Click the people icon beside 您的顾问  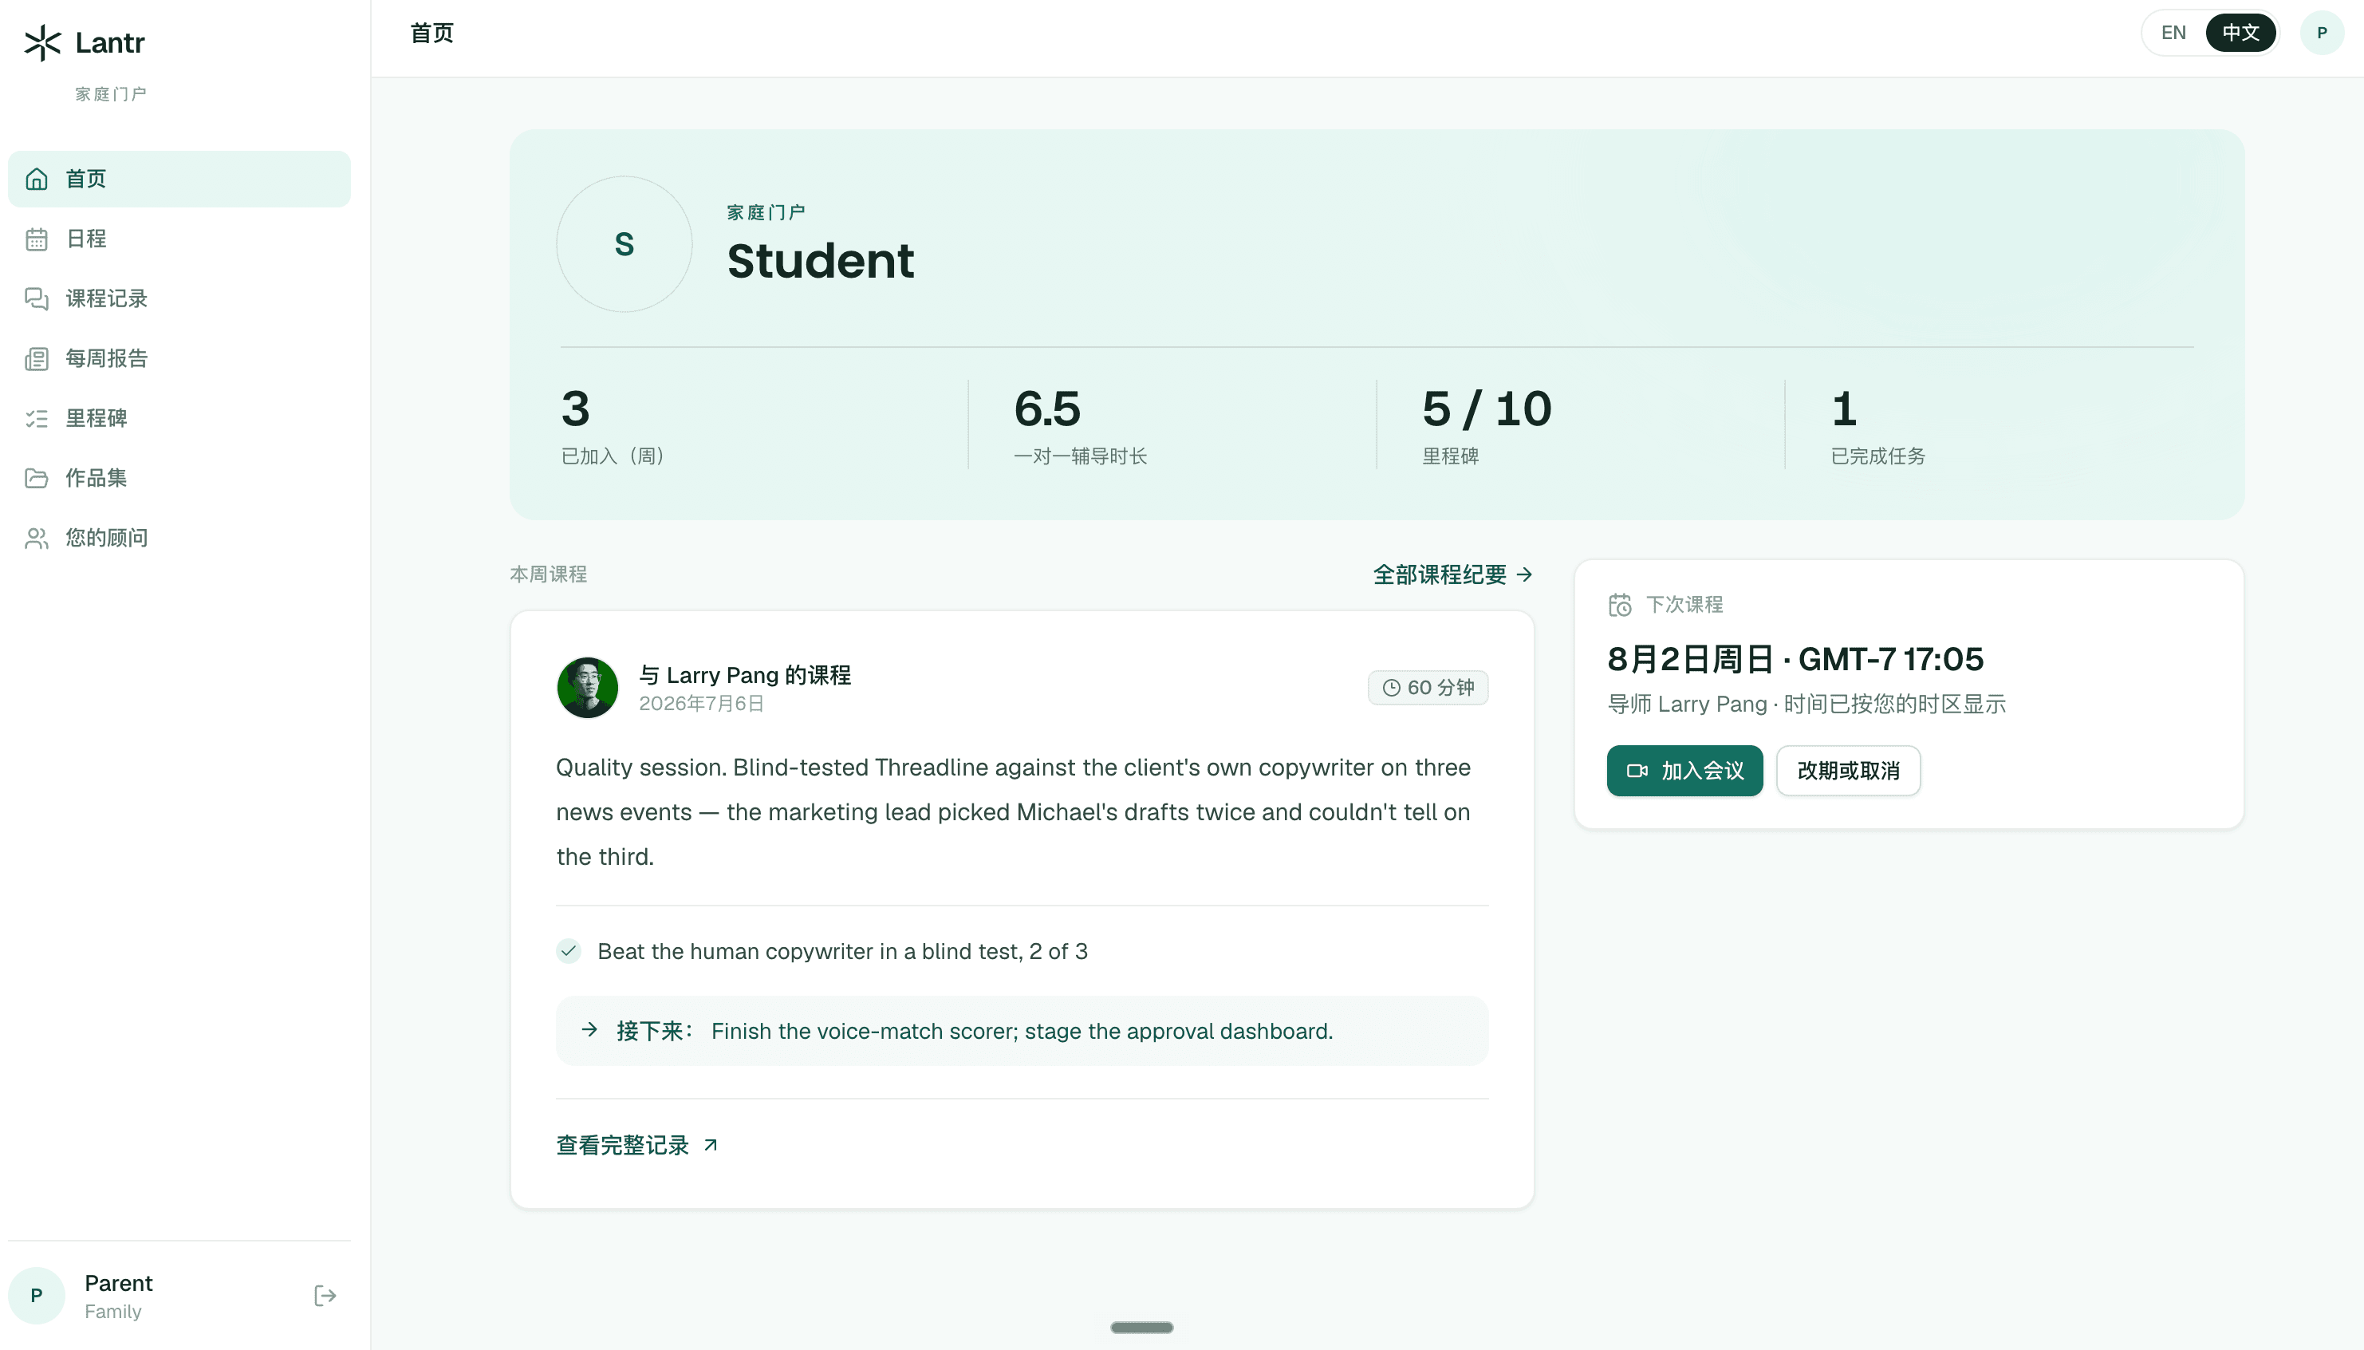[36, 538]
